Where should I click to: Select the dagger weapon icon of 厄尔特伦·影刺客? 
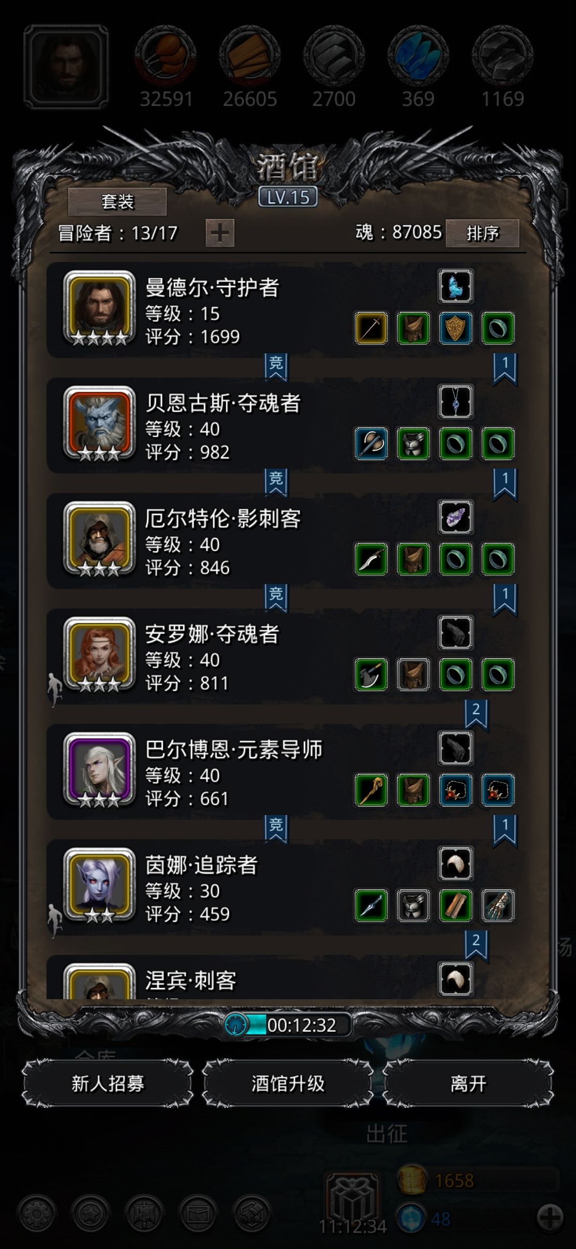(371, 559)
